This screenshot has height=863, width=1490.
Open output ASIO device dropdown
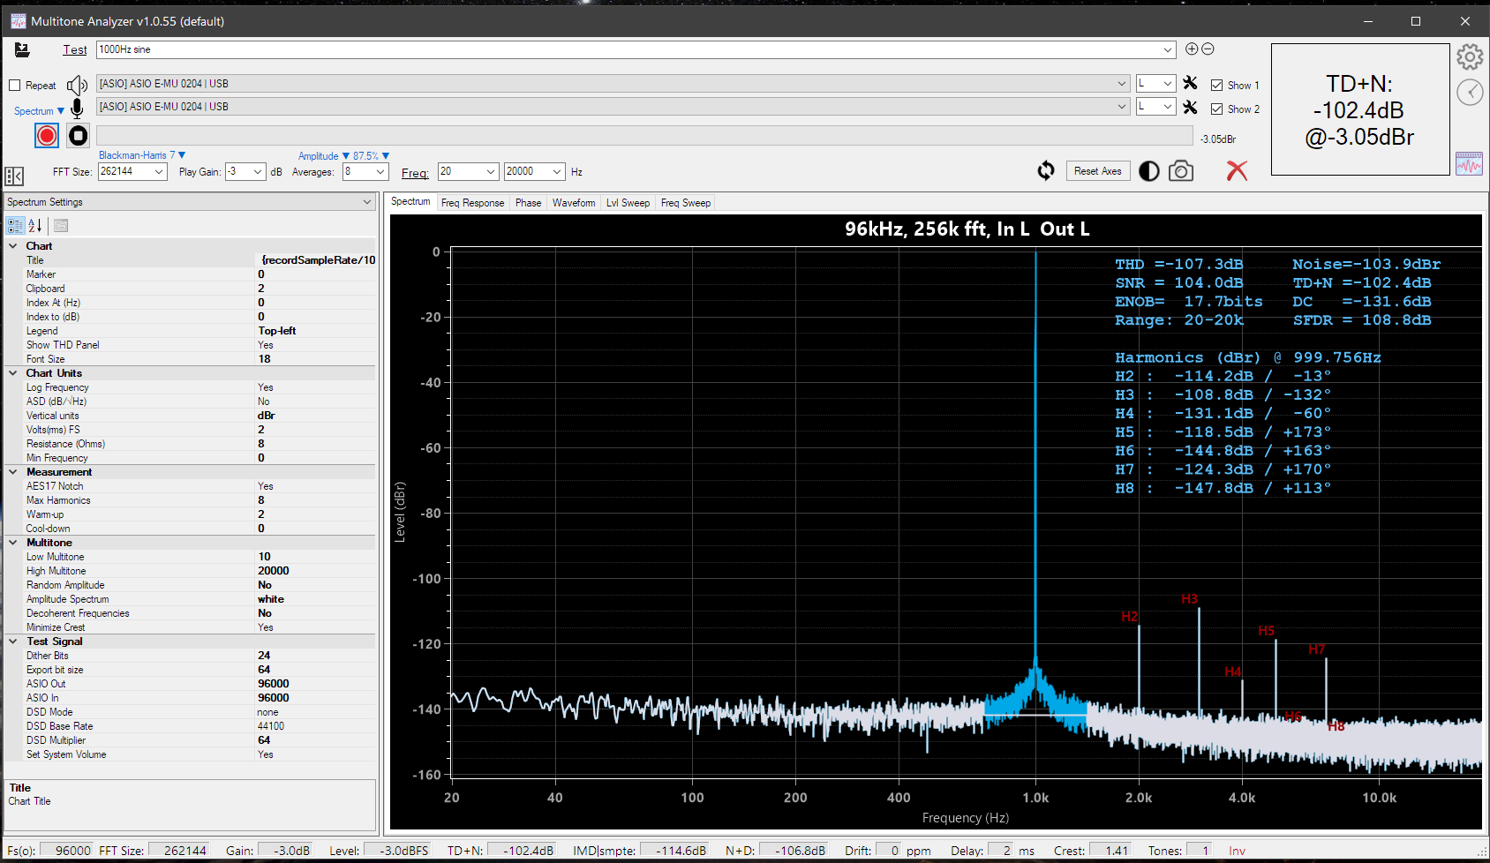(x=1122, y=84)
